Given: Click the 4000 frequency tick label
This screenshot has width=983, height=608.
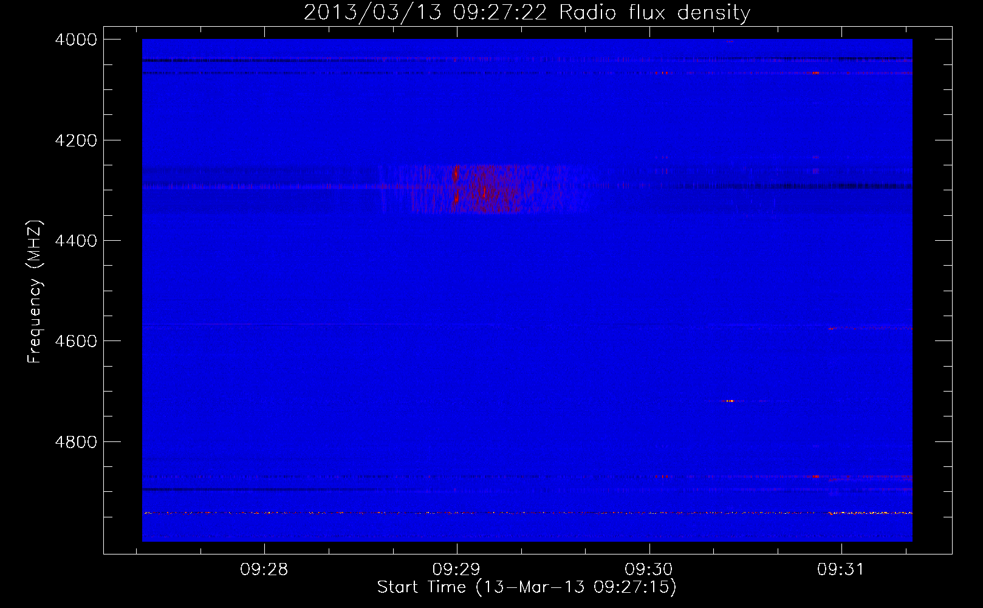Looking at the screenshot, I should tap(76, 40).
